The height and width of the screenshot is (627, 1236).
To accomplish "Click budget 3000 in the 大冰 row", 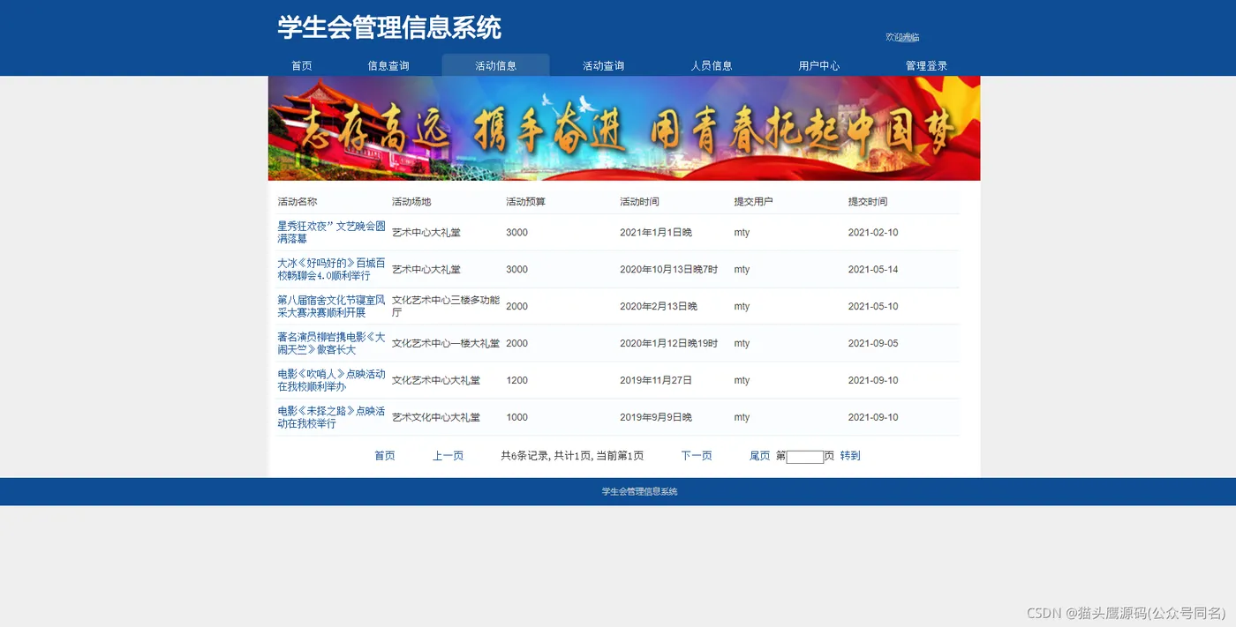I will [x=516, y=270].
